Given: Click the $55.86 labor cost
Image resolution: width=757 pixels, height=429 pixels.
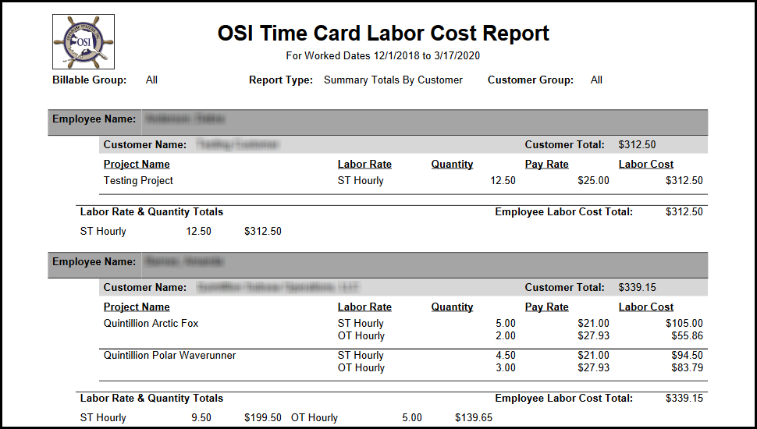Looking at the screenshot, I should pos(687,336).
